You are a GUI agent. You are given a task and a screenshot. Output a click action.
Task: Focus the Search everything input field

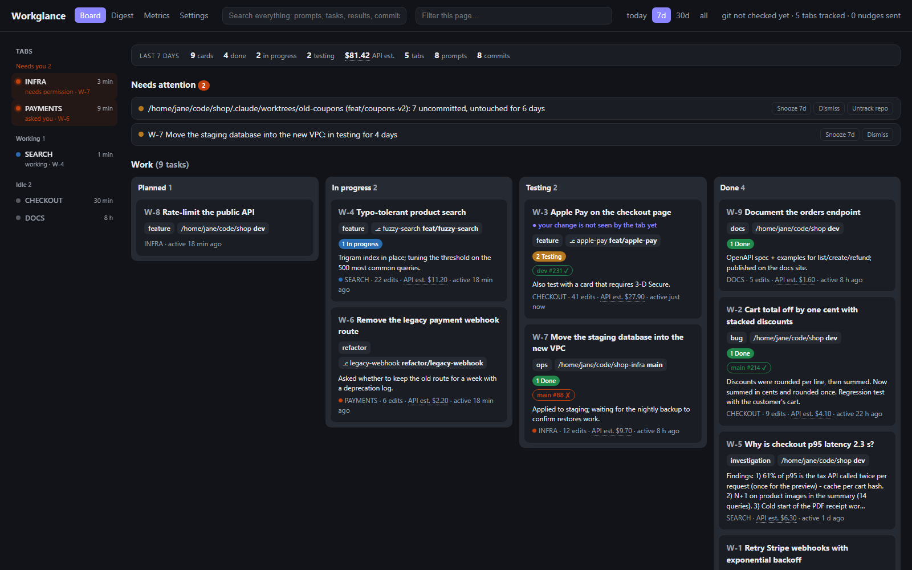314,15
